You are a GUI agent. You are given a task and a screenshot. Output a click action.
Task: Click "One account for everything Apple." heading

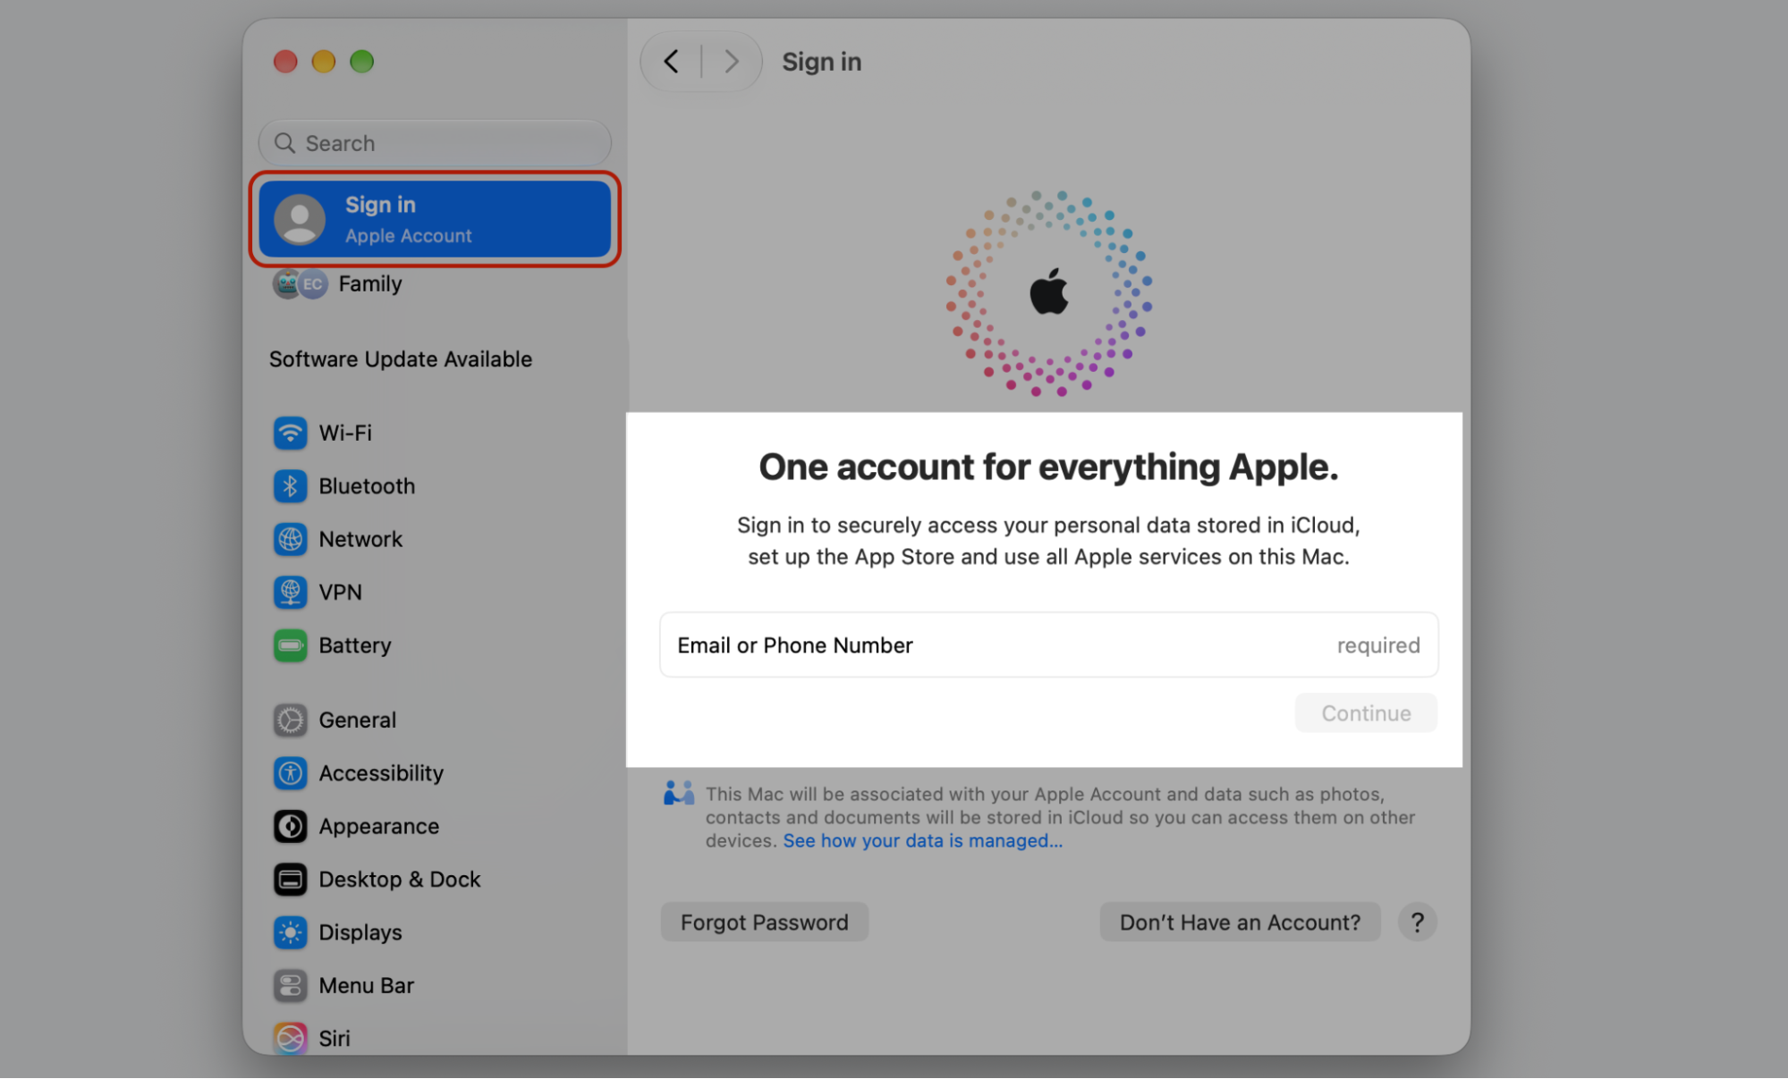pyautogui.click(x=1048, y=468)
